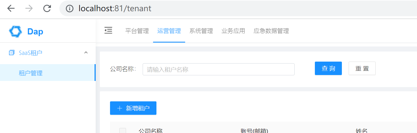The width and height of the screenshot is (417, 133).
Task: Add a tenant with 新增租户 button
Action: coord(133,108)
